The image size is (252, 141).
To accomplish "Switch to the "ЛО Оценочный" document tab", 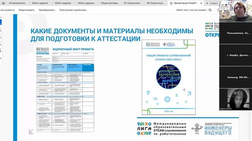I will [133, 3].
